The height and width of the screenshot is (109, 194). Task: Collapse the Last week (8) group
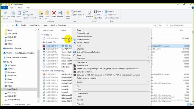pos(42,42)
